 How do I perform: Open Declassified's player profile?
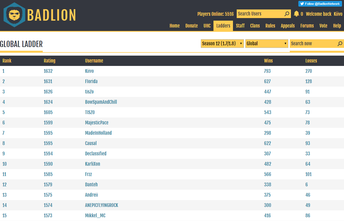(96, 153)
